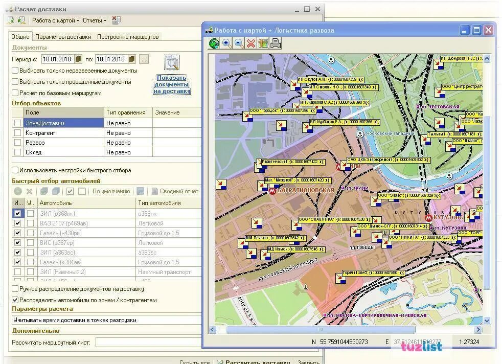Click the second stacked-sheets icon in vehicle toolbar
Viewport: 502px width, 364px height.
point(56,191)
